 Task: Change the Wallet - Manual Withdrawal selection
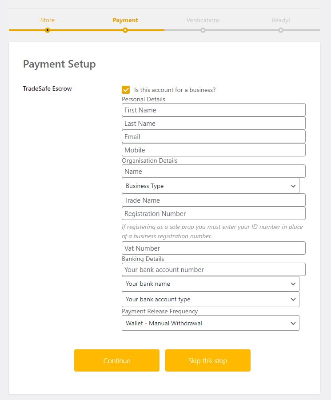pos(210,323)
